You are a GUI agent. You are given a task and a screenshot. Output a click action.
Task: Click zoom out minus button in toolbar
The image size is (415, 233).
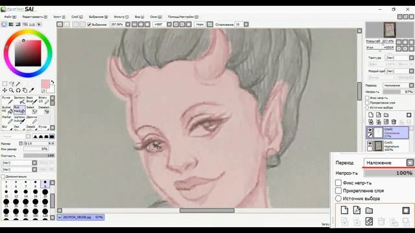pyautogui.click(x=134, y=25)
